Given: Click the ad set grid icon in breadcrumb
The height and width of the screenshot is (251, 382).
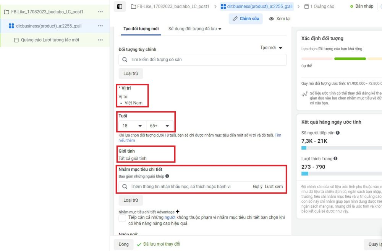Looking at the screenshot, I should coord(223,7).
